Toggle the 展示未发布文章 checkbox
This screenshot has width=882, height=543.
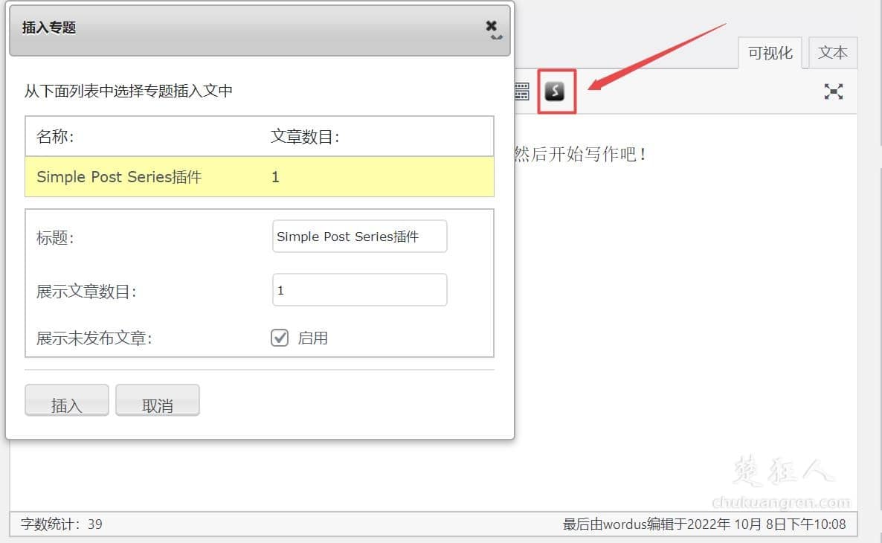pos(280,338)
